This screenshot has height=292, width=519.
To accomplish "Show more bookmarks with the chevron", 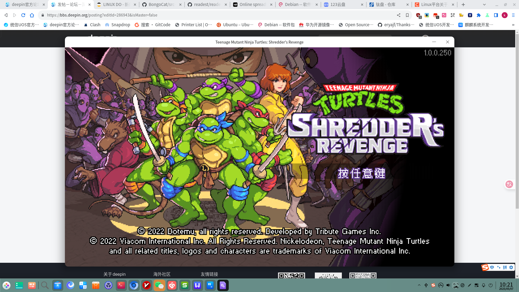I will click(513, 25).
